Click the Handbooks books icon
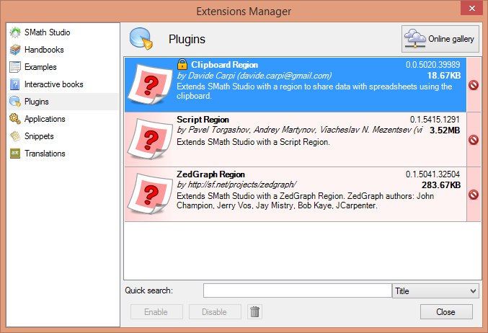Viewport: 488px width, 333px height. click(x=15, y=50)
